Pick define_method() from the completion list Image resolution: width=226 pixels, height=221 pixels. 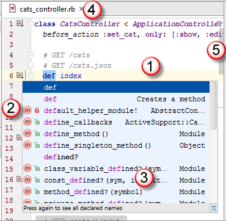[116, 134]
